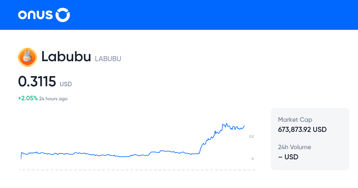Image resolution: width=358 pixels, height=188 pixels.
Task: Click the 0.2 axis label on chart
Action: [x=251, y=136]
